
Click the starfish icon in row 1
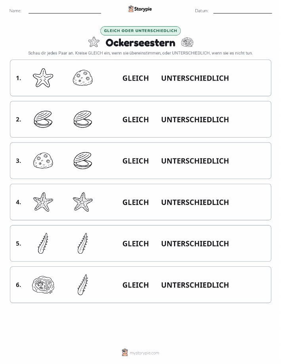[x=43, y=78]
